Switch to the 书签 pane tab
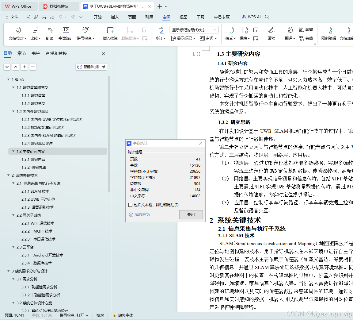 click(36, 53)
